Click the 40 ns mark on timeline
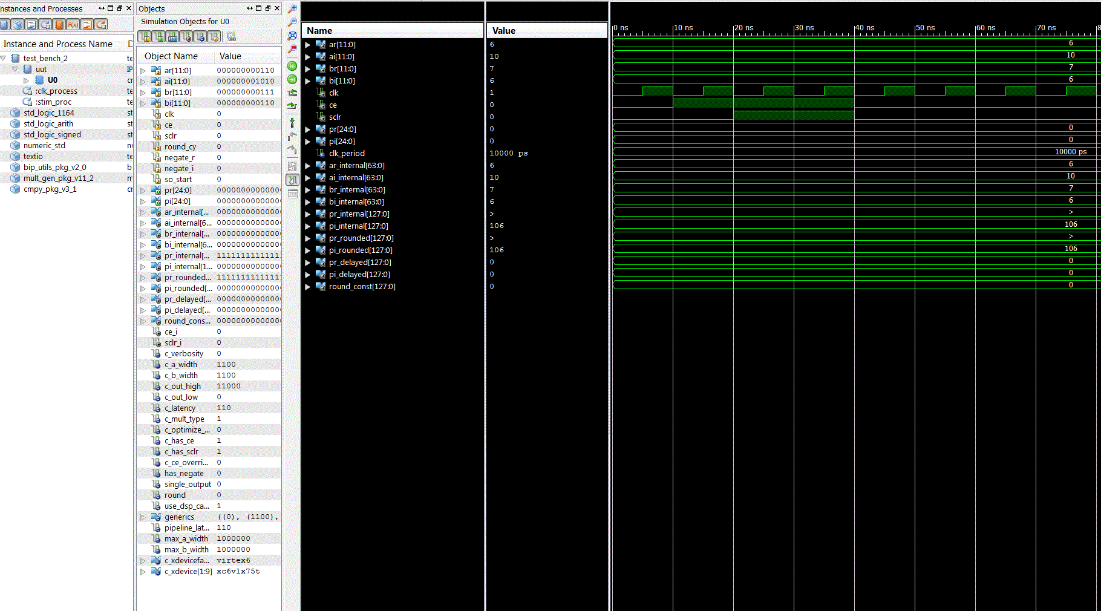The image size is (1101, 611). (x=854, y=28)
